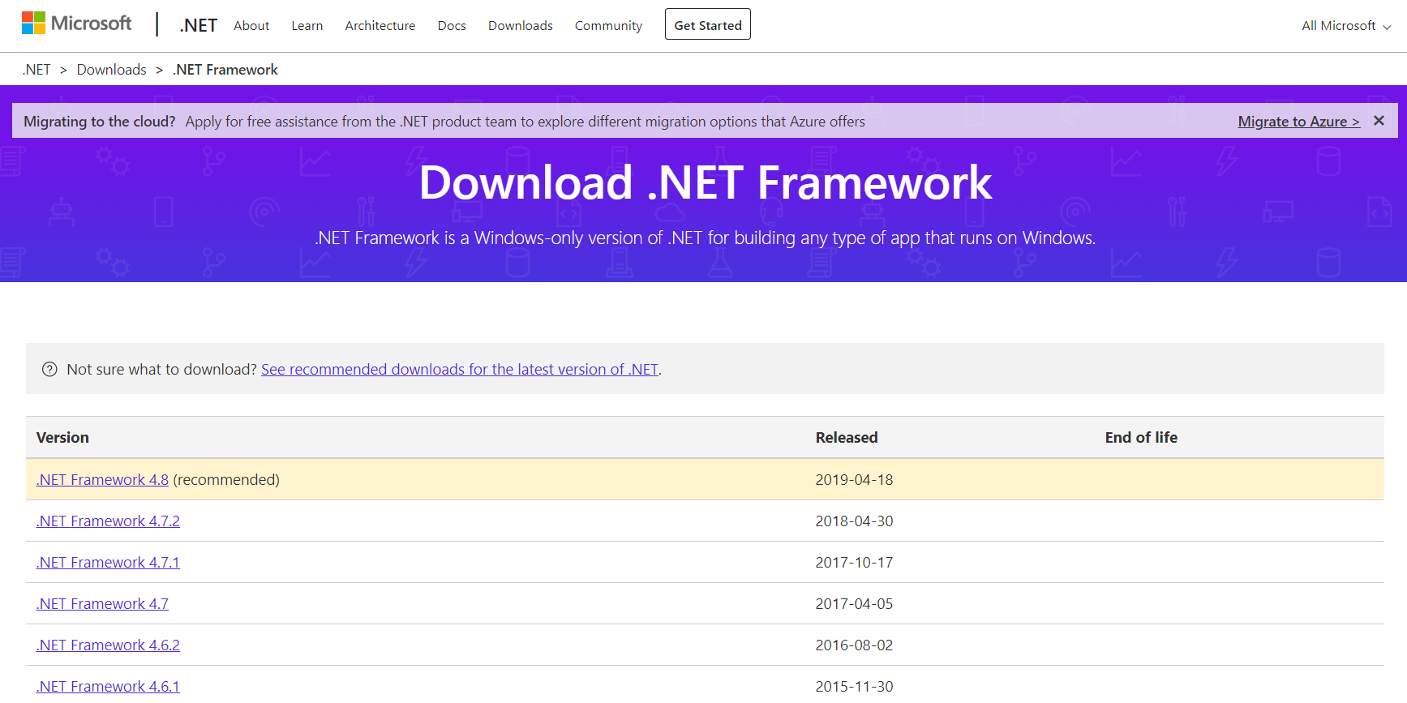
Task: Click the Migrating to the cloud? text
Action: point(99,122)
